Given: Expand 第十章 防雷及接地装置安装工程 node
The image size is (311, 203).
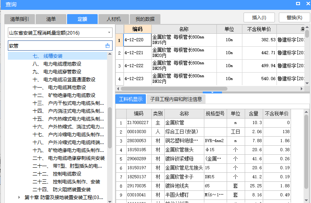Looking at the screenshot, I should pos(19,197).
